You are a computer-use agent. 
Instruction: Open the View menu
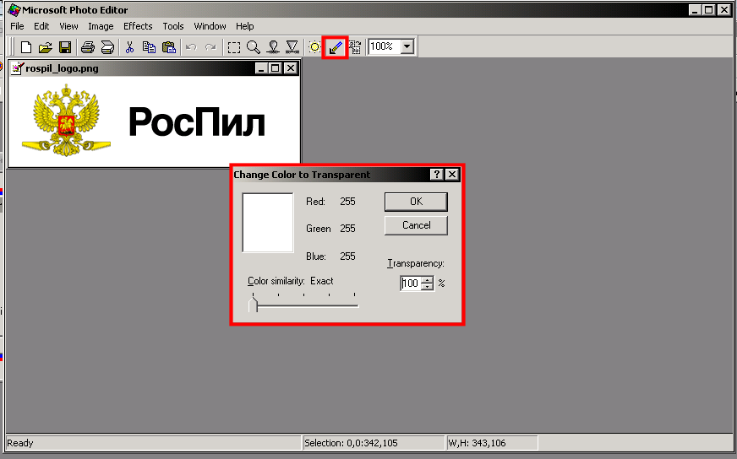pyautogui.click(x=68, y=26)
